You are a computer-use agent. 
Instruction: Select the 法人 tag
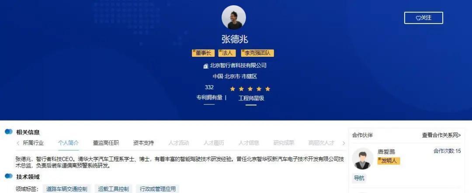[227, 53]
